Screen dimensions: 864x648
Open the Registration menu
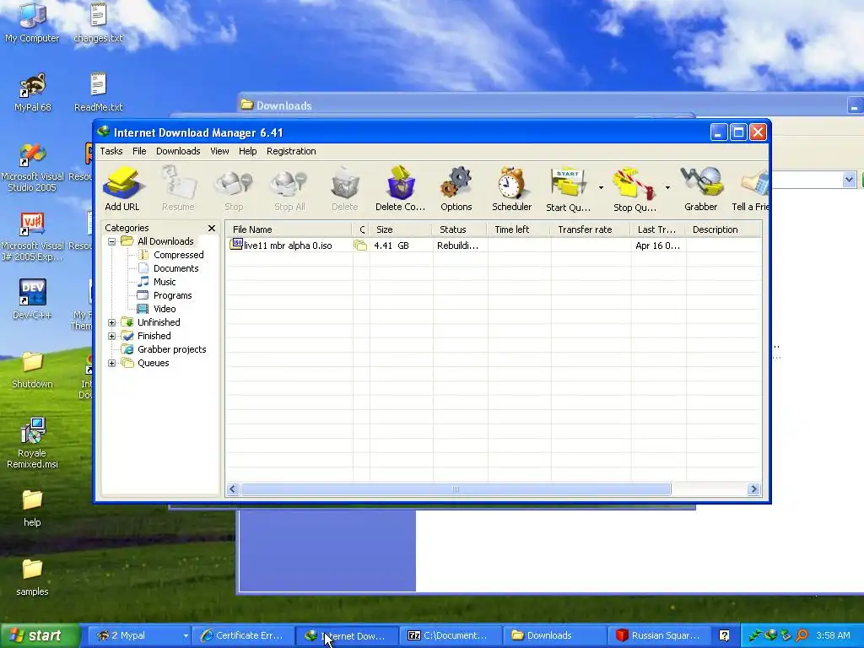point(291,151)
